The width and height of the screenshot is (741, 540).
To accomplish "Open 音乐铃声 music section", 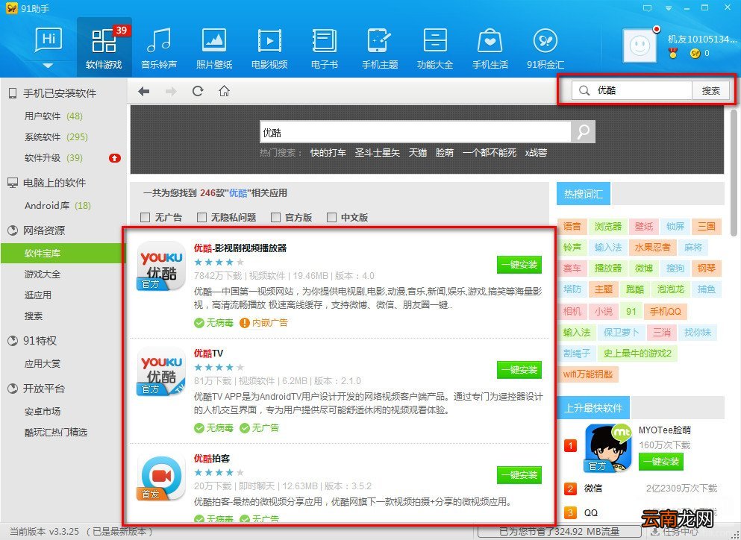I will coord(159,47).
